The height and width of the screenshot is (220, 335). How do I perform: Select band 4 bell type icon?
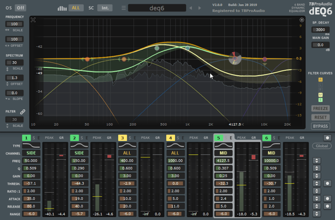click(x=176, y=146)
